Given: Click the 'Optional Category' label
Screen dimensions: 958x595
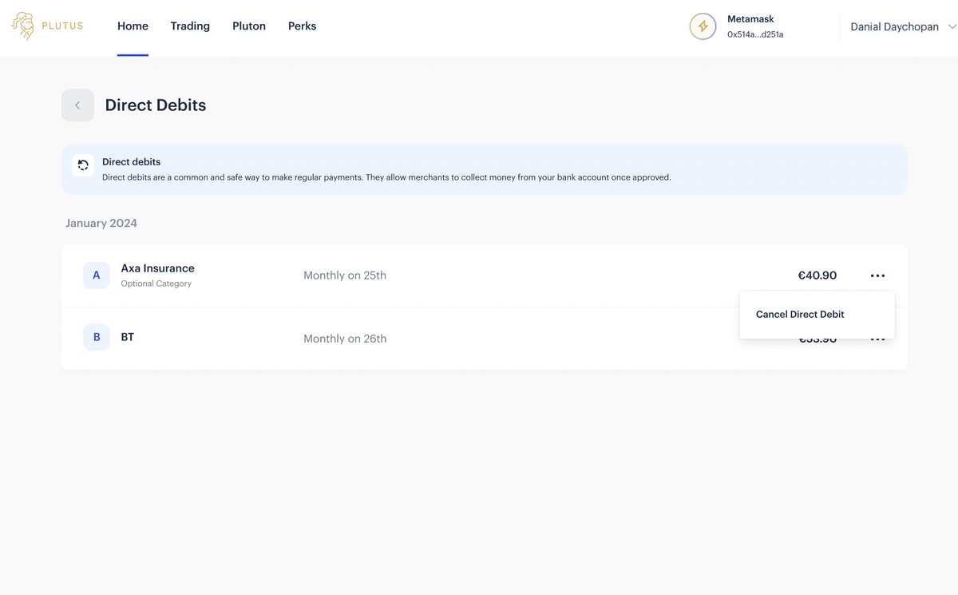Looking at the screenshot, I should [156, 284].
